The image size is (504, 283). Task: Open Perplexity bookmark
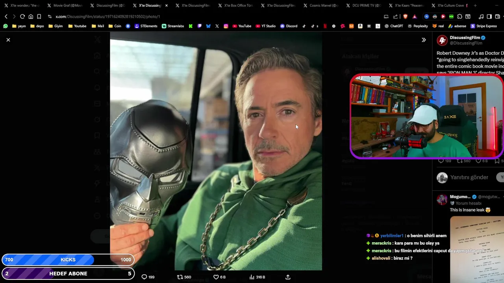(418, 26)
